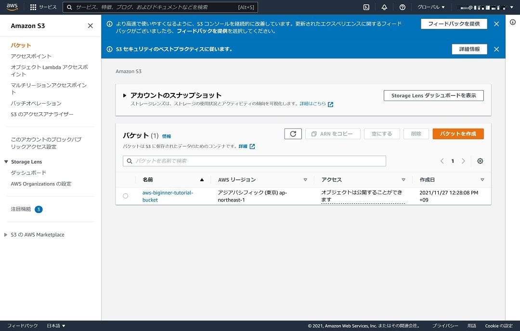The image size is (520, 331).
Task: Open AWS Organizations の設定
Action: point(41,184)
